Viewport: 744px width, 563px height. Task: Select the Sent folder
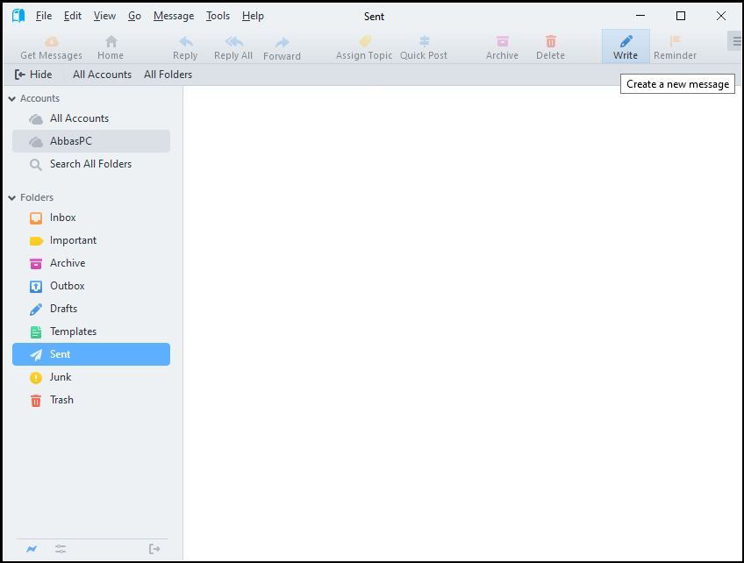pos(91,354)
